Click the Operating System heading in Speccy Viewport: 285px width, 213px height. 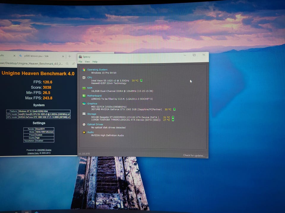click(x=97, y=70)
